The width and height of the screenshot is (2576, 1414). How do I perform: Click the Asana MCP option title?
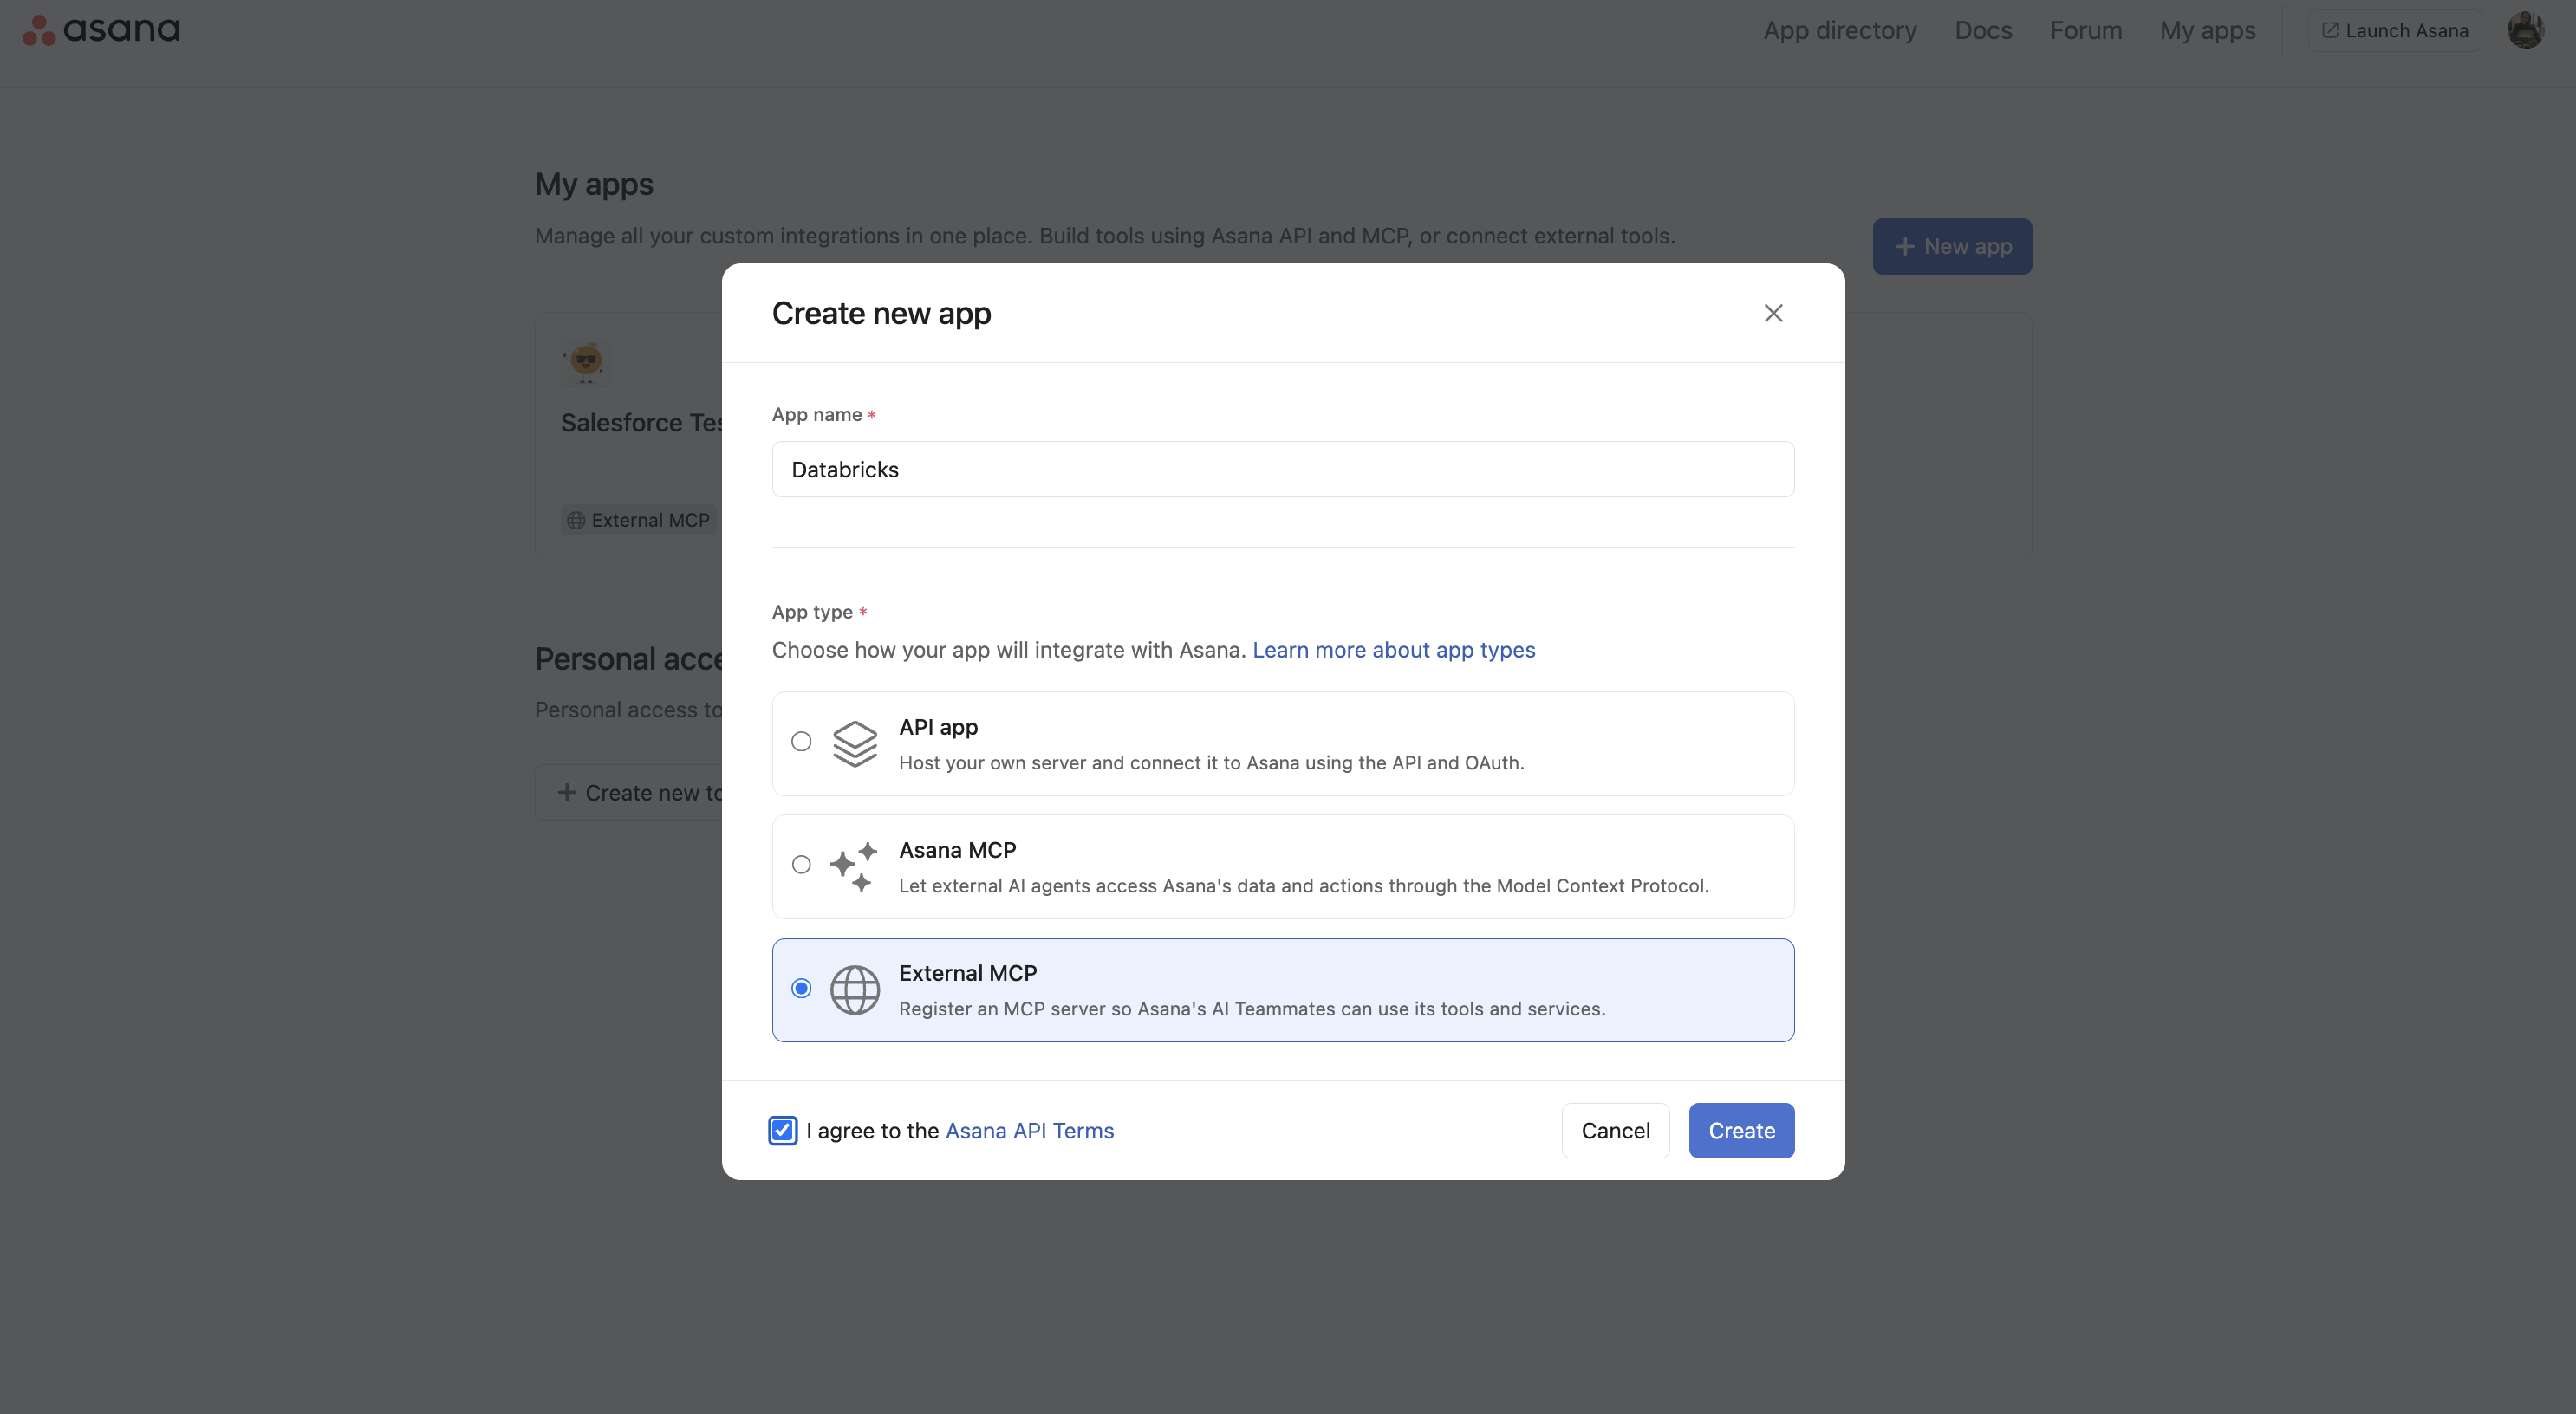pyautogui.click(x=957, y=849)
